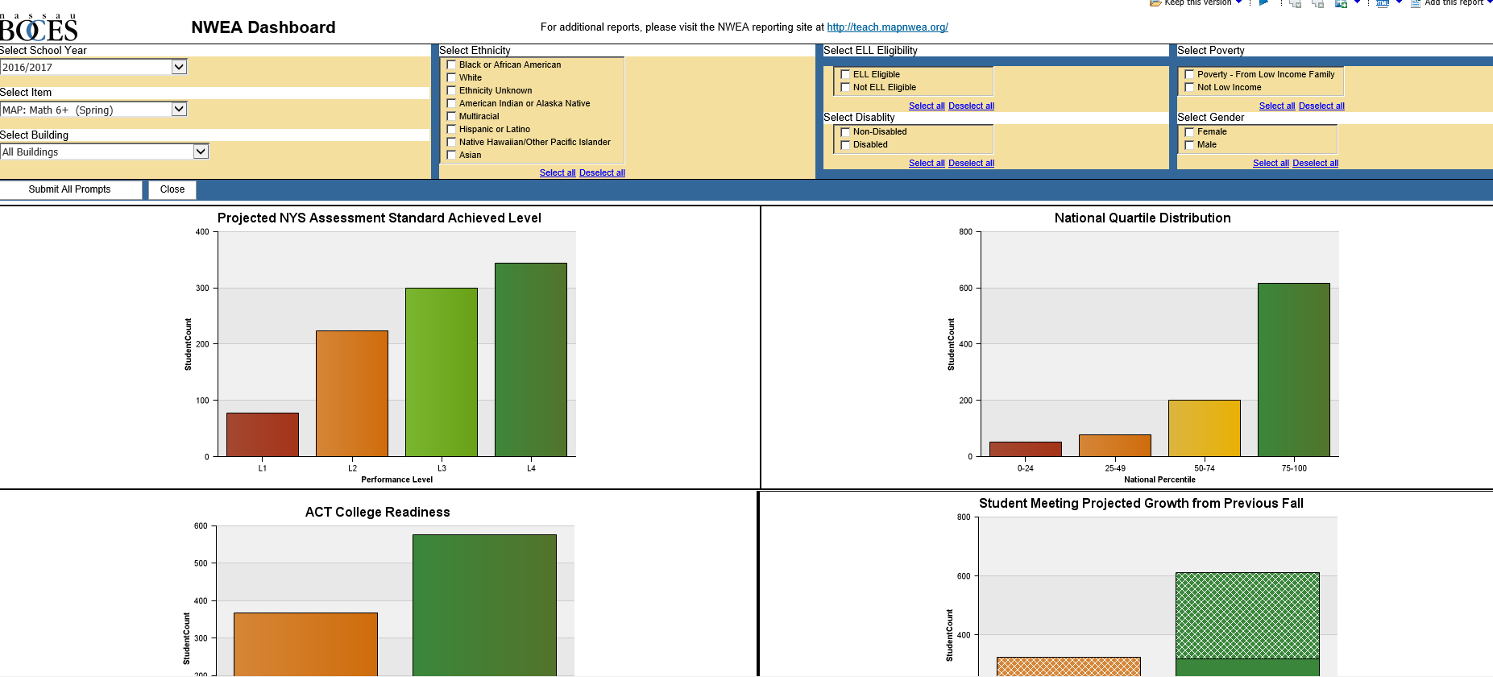Check the Hispanic or Latino checkbox
This screenshot has height=677, width=1493.
click(451, 129)
